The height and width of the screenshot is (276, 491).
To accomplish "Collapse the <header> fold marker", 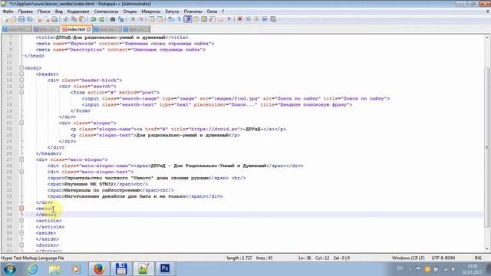I will 21,74.
